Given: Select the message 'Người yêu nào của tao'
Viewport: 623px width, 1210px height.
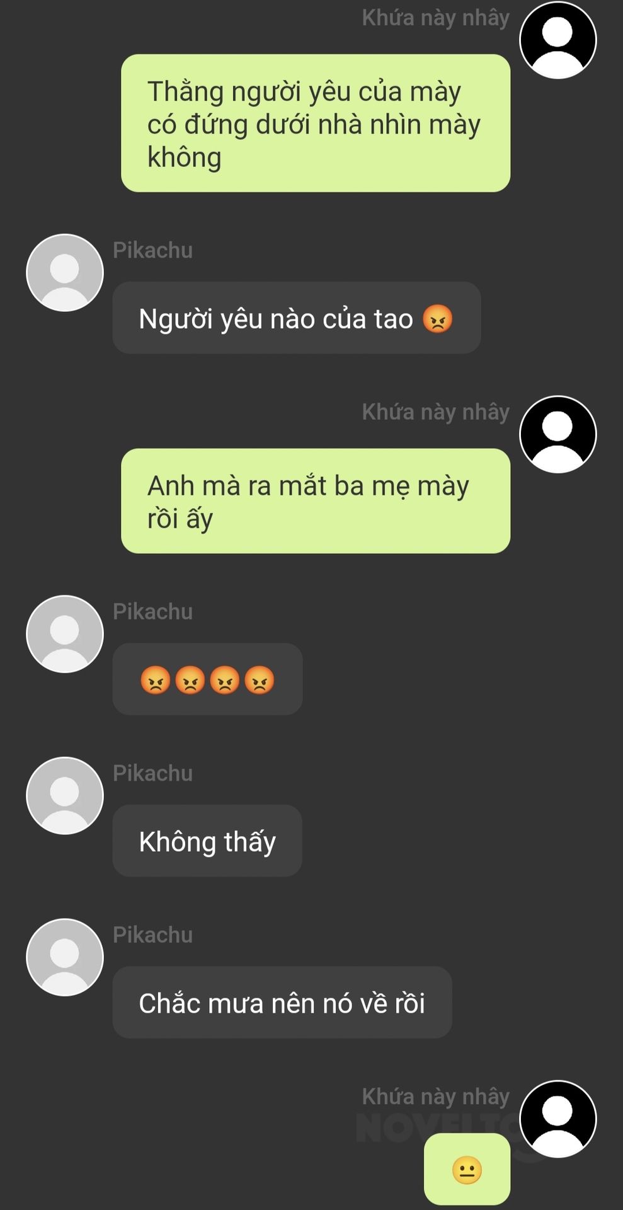Looking at the screenshot, I should click(x=297, y=318).
